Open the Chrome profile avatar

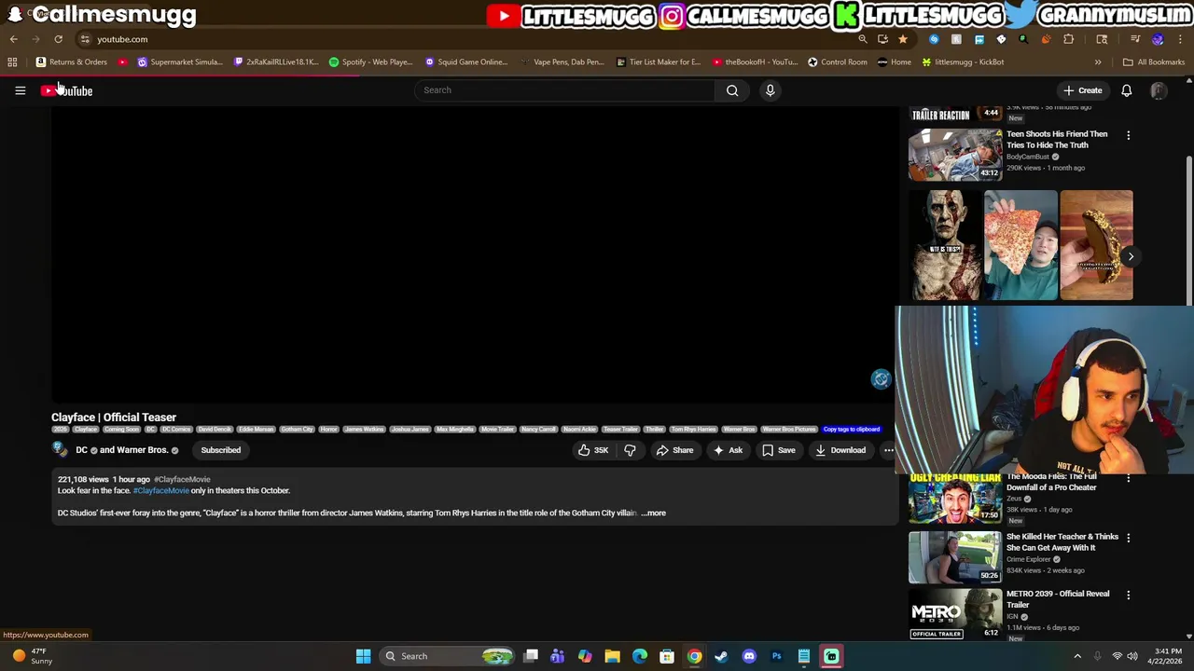(x=1158, y=39)
